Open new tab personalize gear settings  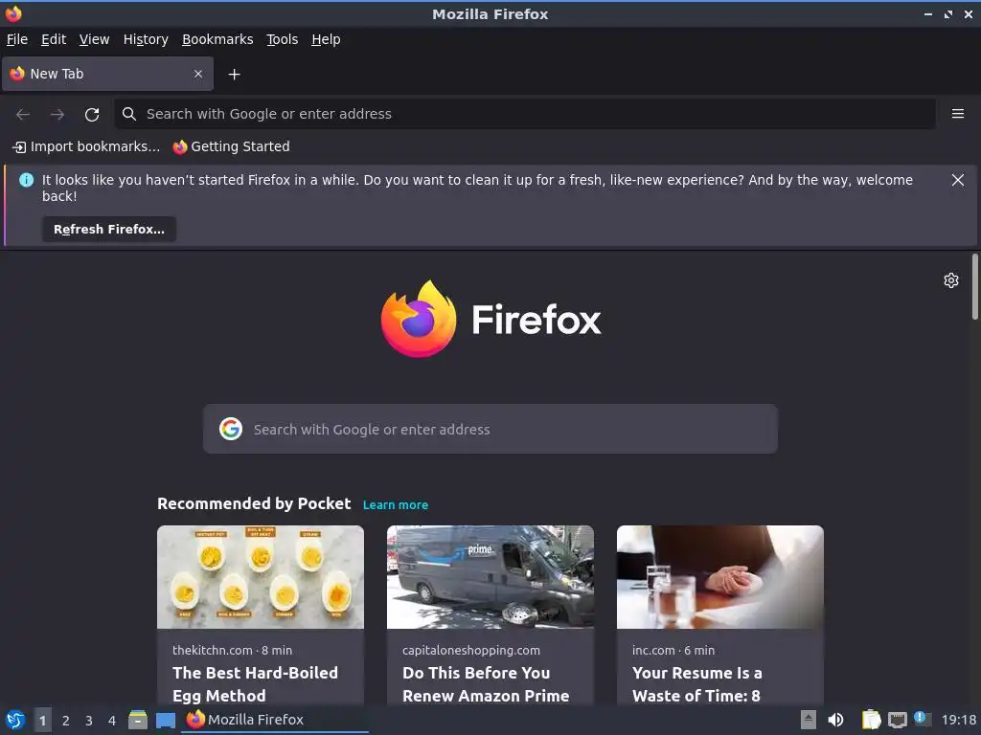[x=951, y=280]
